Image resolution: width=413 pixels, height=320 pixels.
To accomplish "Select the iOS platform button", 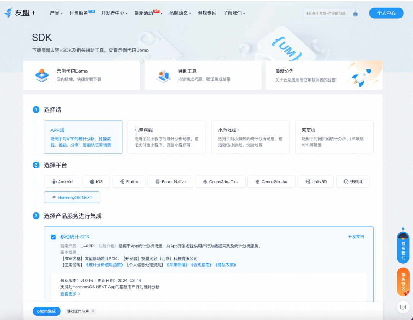I will point(96,181).
